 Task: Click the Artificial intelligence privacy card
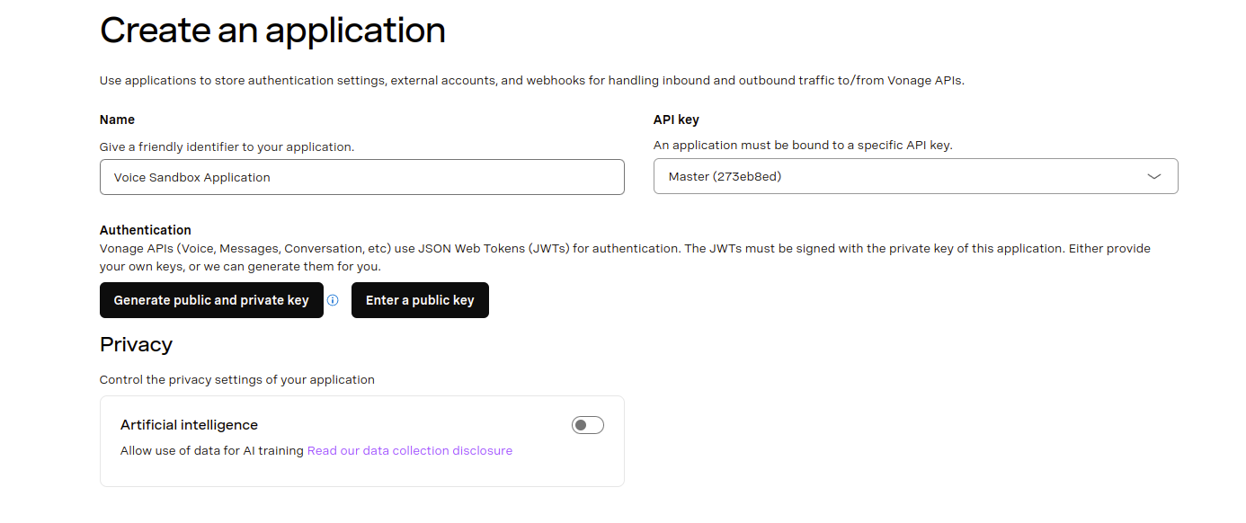(x=361, y=440)
